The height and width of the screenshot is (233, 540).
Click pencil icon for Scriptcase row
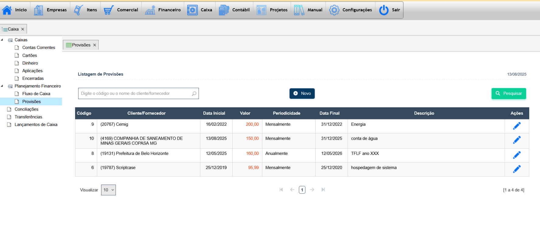click(x=517, y=169)
